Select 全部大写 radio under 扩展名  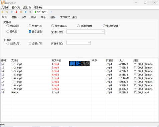click(8, 43)
